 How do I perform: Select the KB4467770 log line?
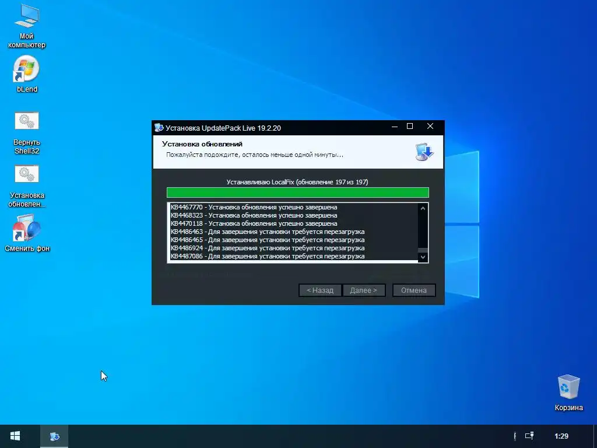tap(254, 207)
